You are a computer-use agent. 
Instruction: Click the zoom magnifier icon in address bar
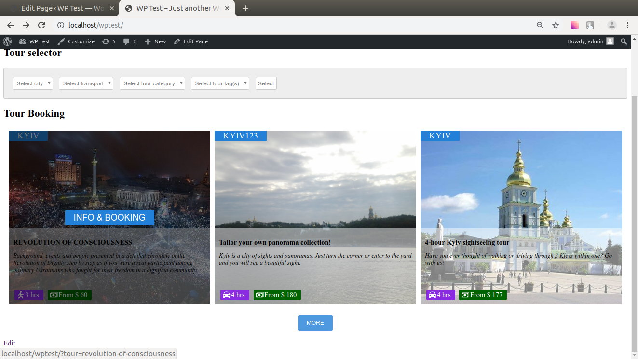tap(540, 25)
